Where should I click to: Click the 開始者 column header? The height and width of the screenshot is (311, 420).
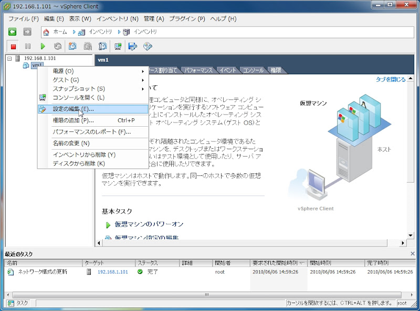click(x=232, y=263)
